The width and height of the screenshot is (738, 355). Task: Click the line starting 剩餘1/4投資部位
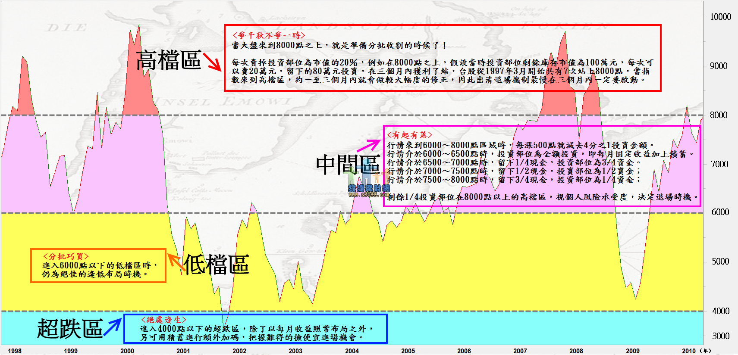(x=543, y=197)
